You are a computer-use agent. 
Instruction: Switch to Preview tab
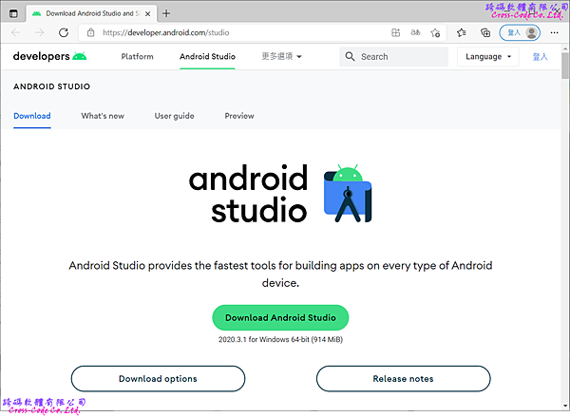tap(239, 116)
